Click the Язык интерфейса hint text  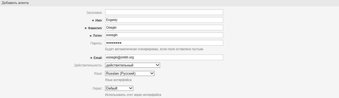coord(118,80)
